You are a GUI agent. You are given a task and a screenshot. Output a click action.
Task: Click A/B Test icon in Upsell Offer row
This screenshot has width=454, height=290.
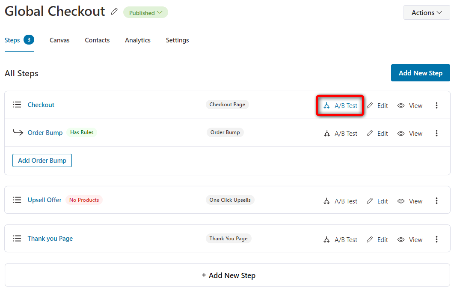coord(326,201)
